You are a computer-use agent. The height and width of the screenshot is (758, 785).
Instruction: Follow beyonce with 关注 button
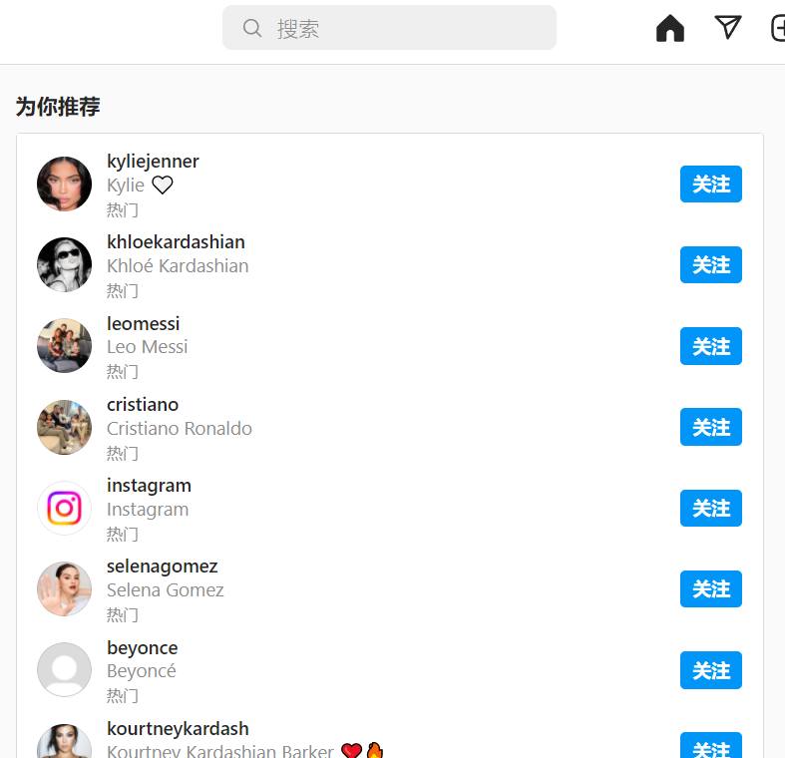coord(710,670)
